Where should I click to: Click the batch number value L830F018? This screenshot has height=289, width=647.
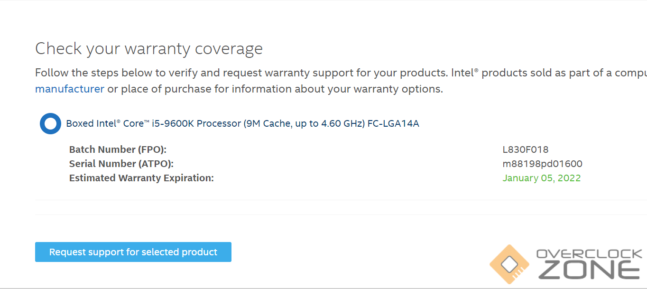[x=525, y=150]
